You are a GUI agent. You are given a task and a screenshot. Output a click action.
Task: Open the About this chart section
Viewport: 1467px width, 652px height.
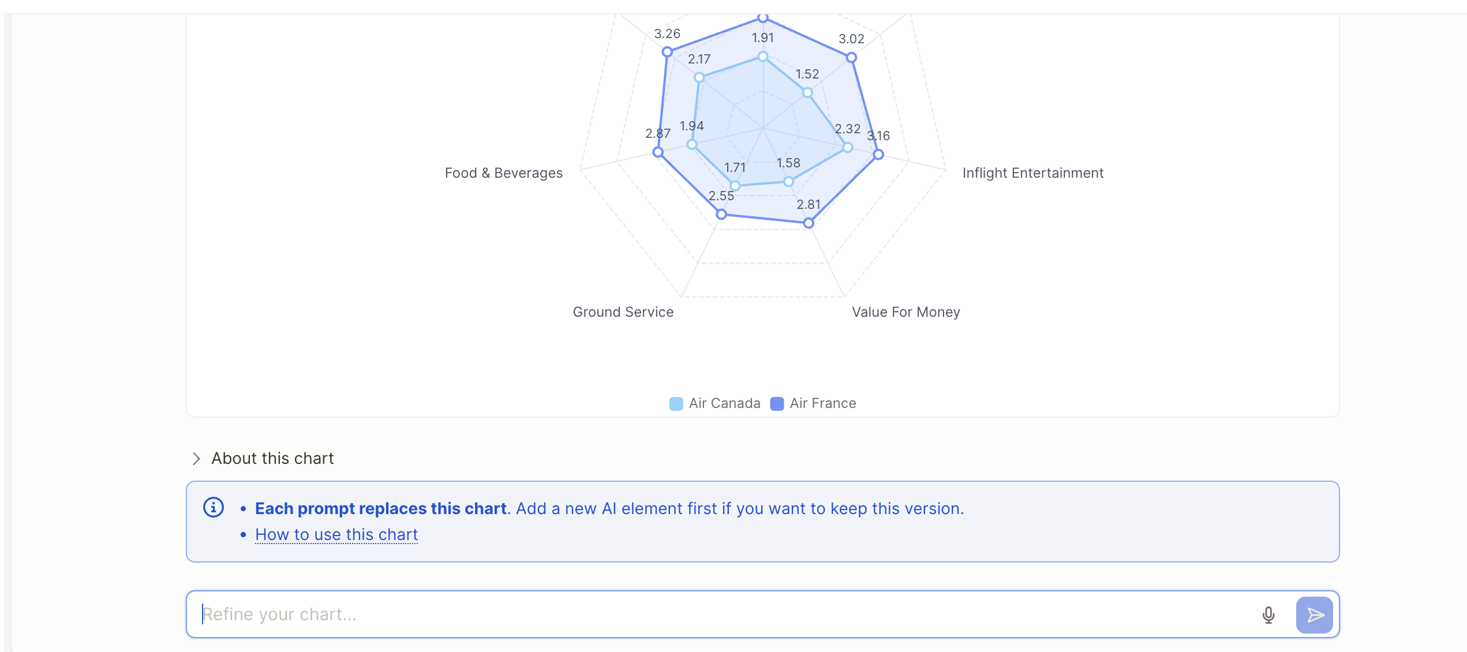click(x=272, y=459)
